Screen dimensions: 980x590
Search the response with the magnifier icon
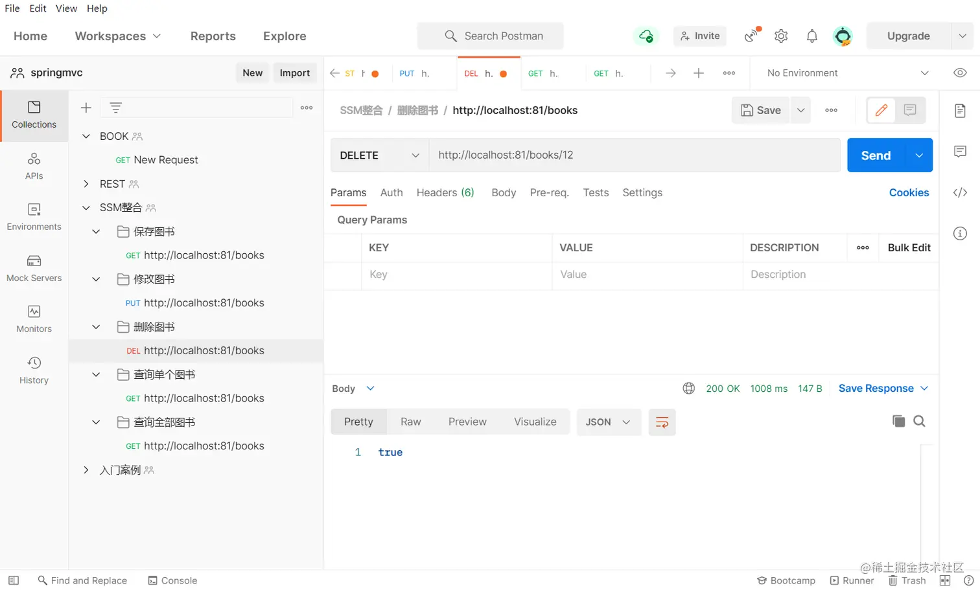pyautogui.click(x=919, y=422)
